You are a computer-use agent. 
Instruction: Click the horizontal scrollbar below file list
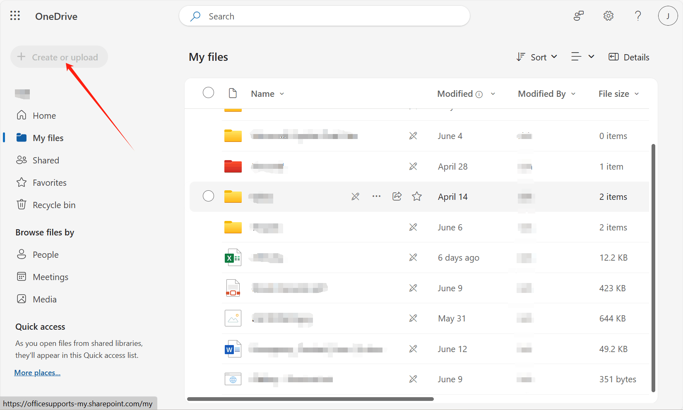(310, 399)
